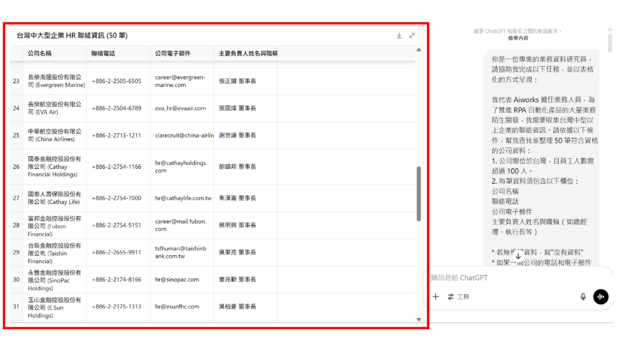
Task: Click the 公司名稱 column header
Action: click(55, 53)
